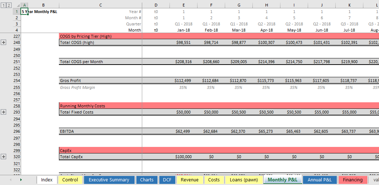
Task: Select column H header
Action: [x=266, y=5]
